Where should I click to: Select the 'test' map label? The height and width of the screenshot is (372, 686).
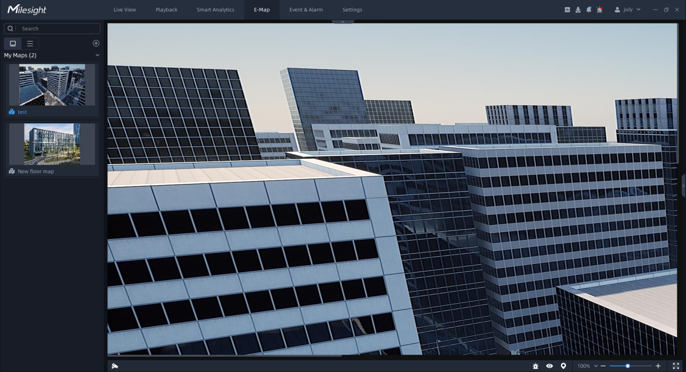click(22, 112)
